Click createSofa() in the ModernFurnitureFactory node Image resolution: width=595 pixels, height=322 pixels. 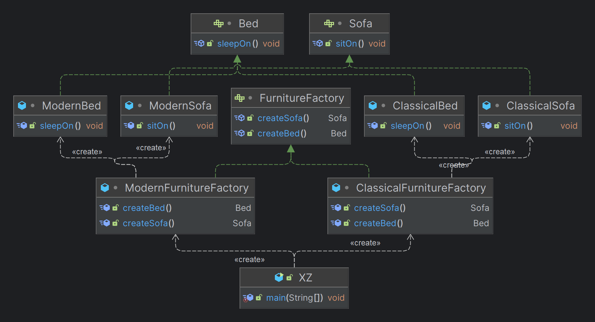[x=148, y=223]
